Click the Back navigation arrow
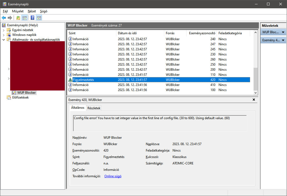 tap(4, 18)
